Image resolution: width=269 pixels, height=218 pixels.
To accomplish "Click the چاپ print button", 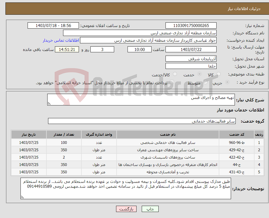I will pos(150,209).
